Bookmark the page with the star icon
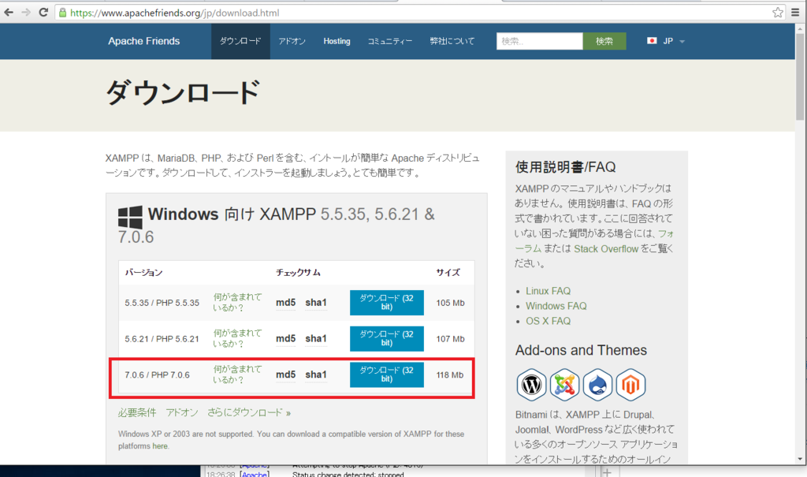 tap(778, 13)
